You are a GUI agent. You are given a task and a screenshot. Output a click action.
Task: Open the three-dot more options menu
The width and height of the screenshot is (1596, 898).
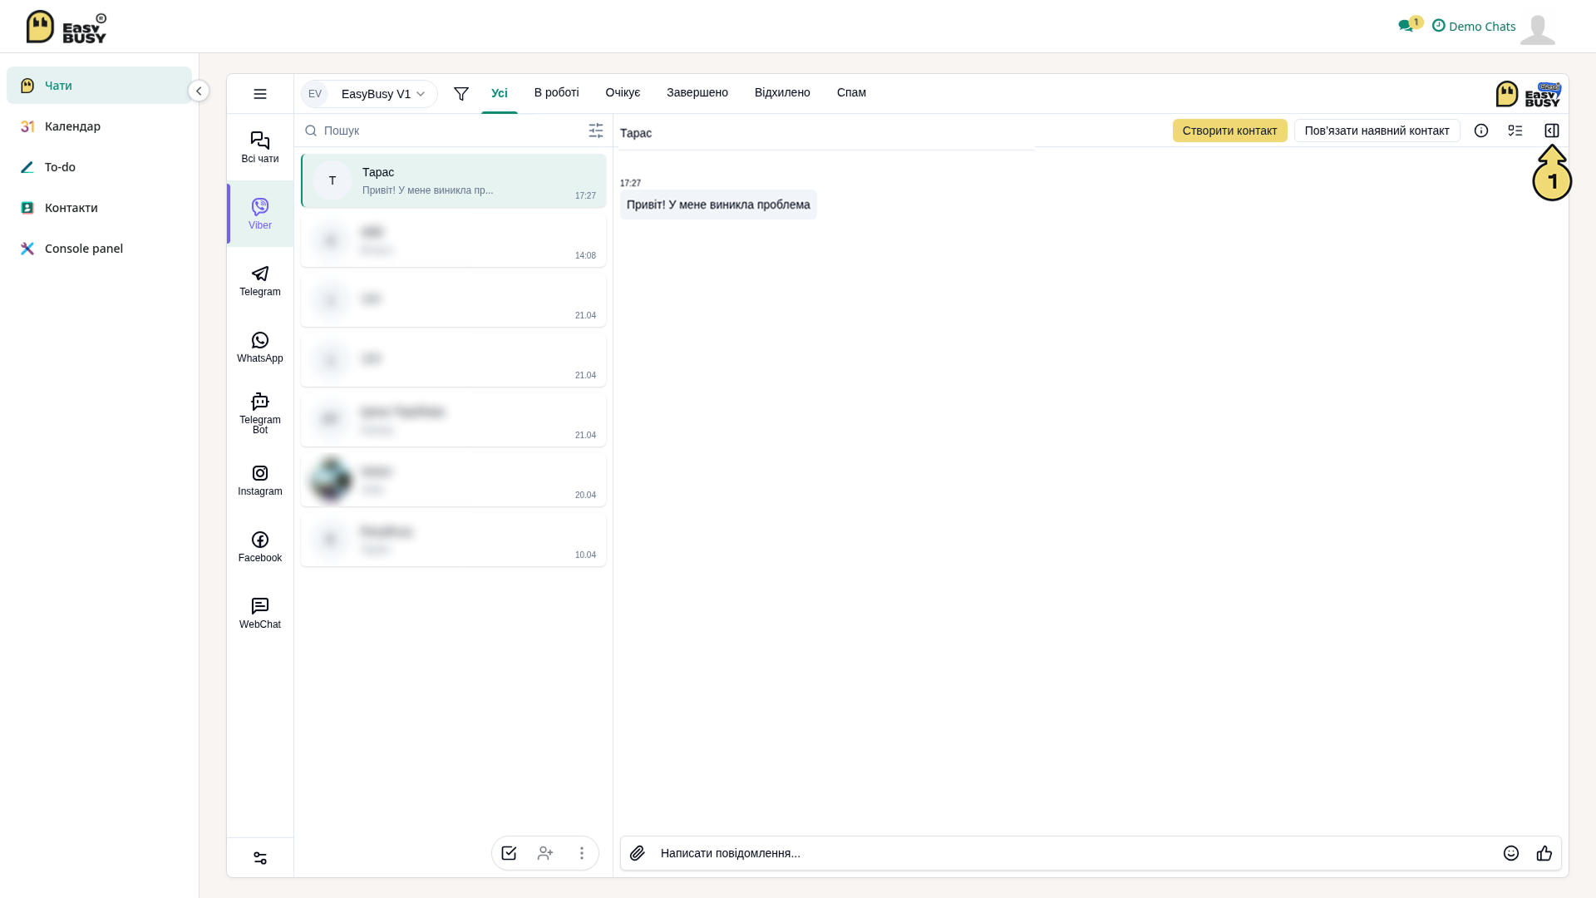582,853
